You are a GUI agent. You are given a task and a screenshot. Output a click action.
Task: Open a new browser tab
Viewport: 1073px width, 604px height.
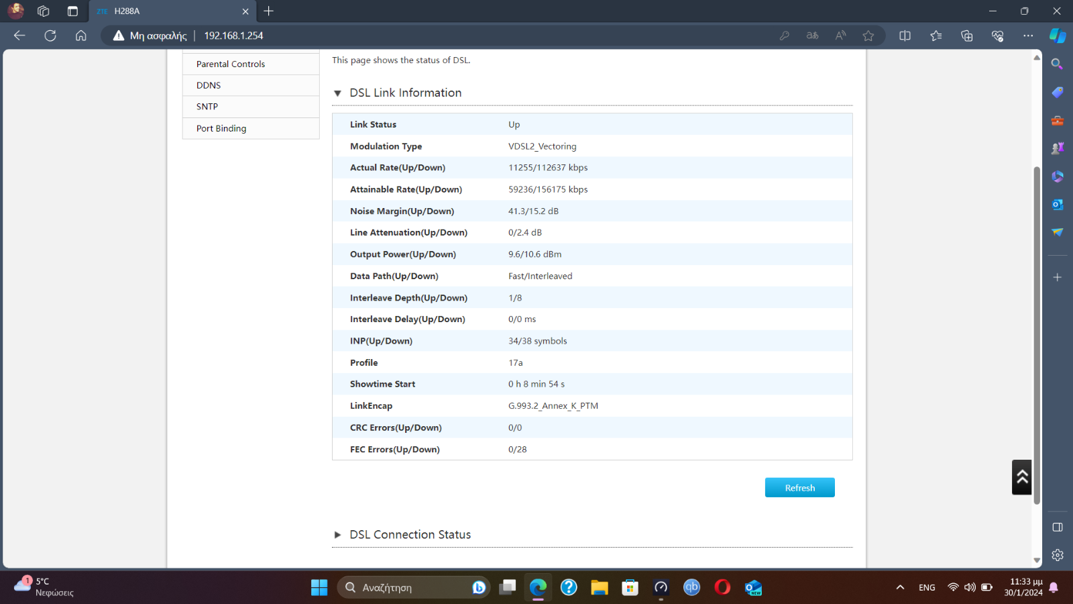click(x=269, y=11)
